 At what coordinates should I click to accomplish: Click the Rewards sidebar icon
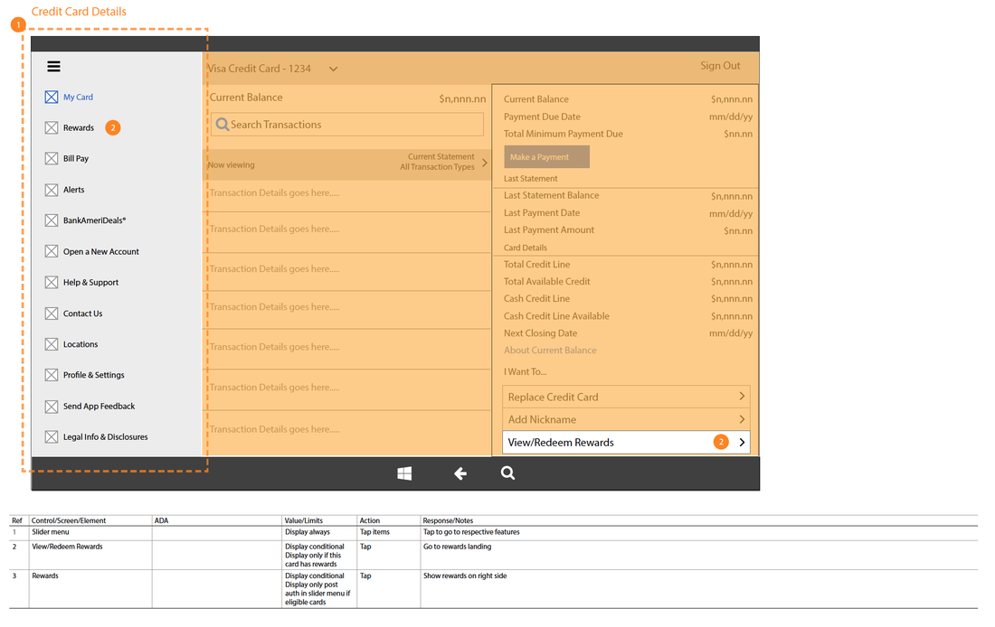[x=52, y=128]
